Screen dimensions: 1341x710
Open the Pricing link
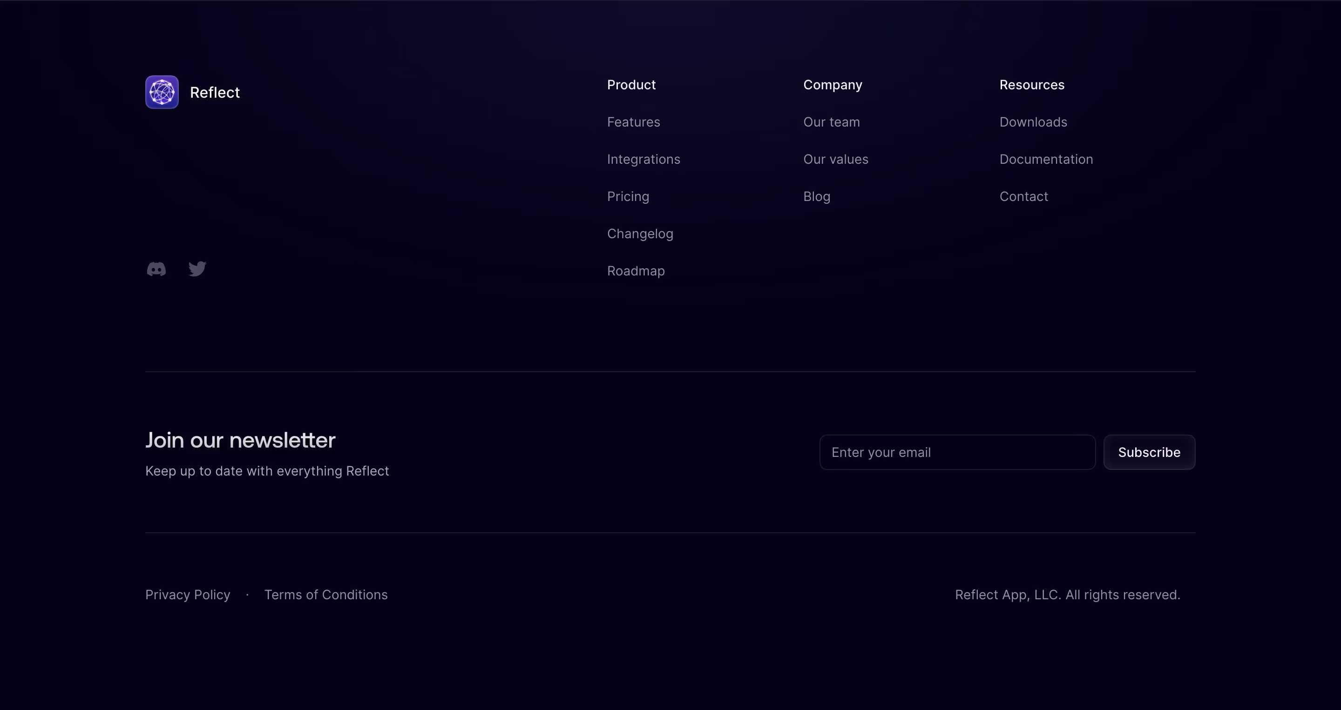(628, 197)
